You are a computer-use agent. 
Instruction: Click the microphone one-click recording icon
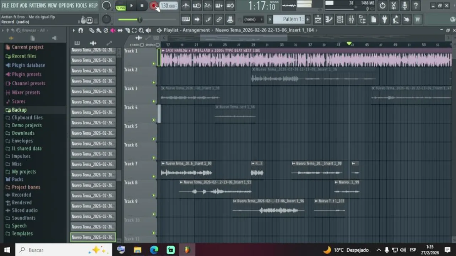coord(405,6)
